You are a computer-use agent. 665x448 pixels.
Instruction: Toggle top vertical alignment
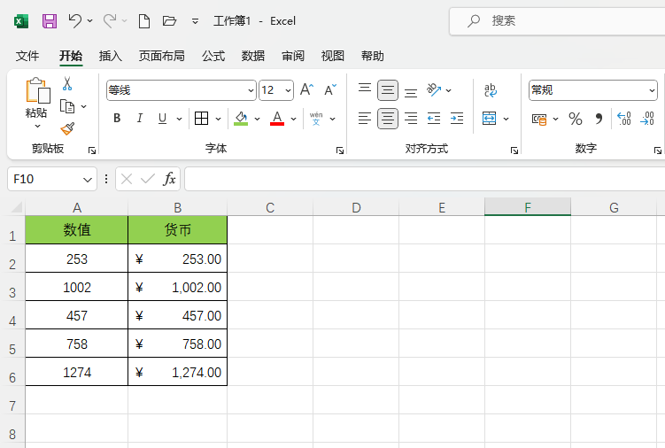click(x=365, y=89)
